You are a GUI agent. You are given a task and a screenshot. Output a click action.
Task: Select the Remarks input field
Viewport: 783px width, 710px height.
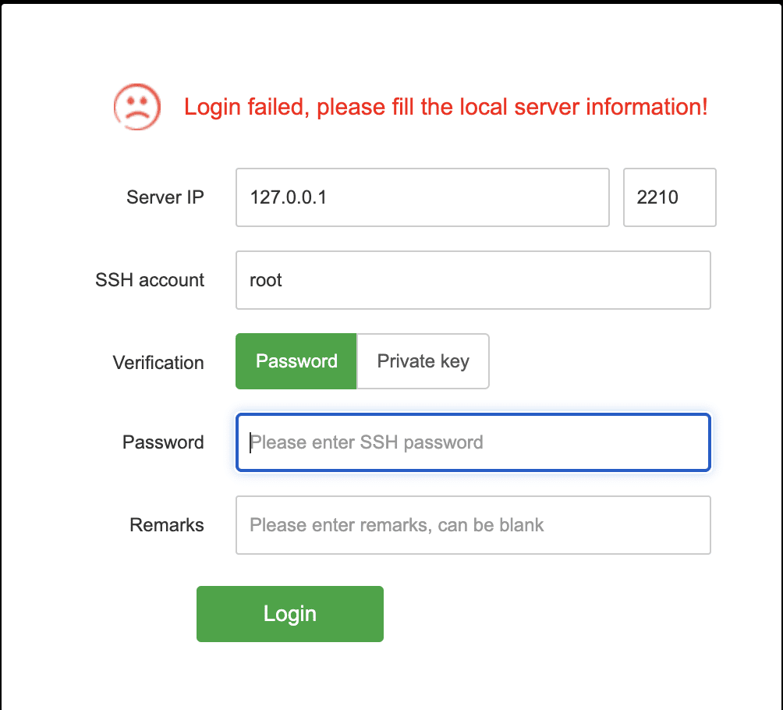pos(473,525)
